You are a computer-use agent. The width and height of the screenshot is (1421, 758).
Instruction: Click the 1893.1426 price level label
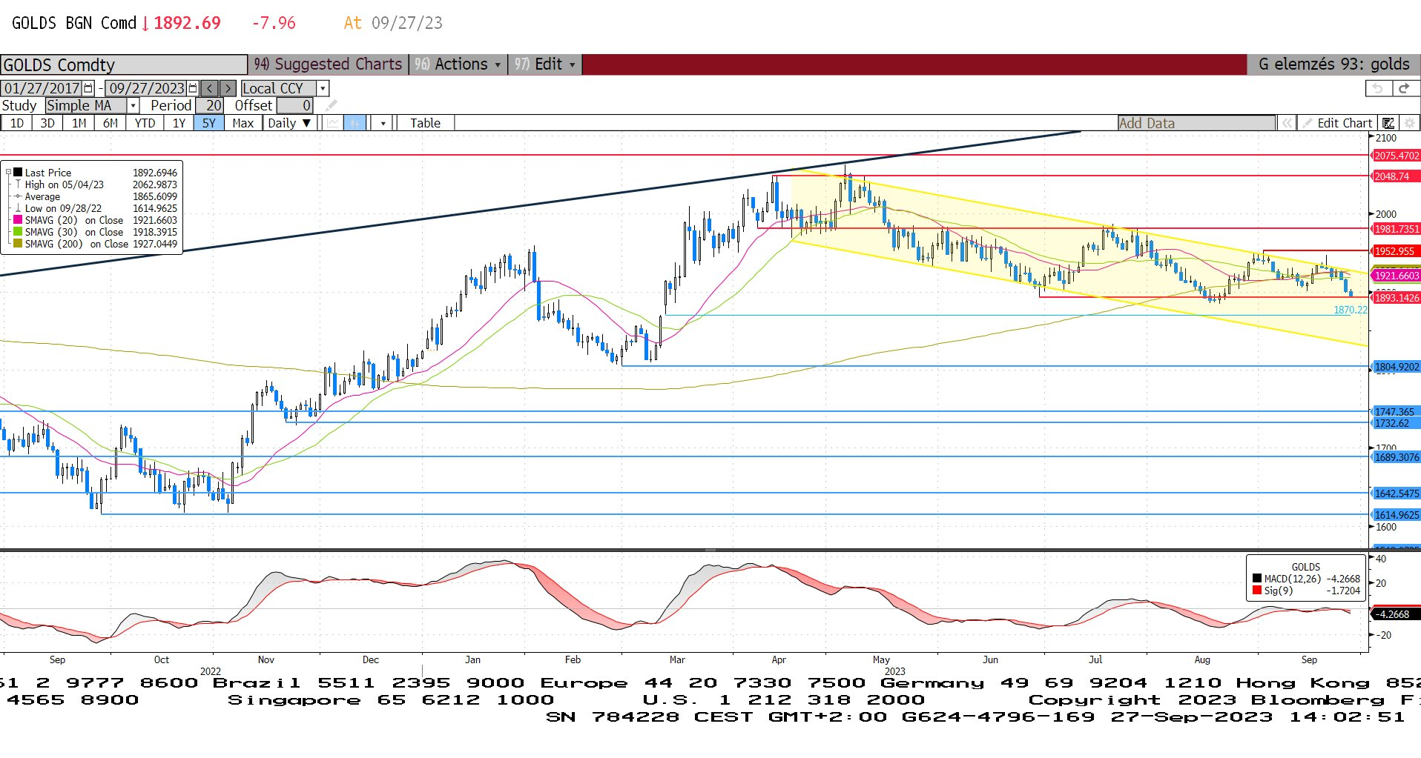(1397, 298)
